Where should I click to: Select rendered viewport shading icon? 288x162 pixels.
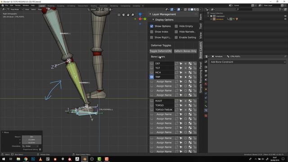pos(198,9)
